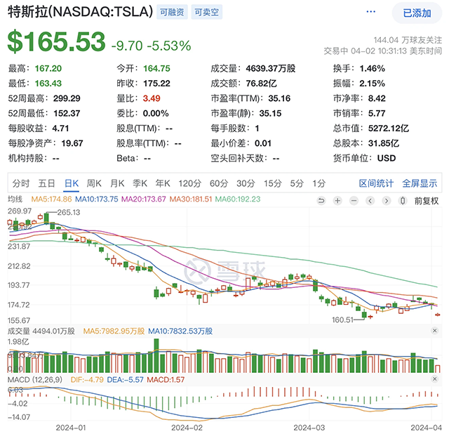Click the MA5:174.86 moving average label
The height and width of the screenshot is (434, 449).
pyautogui.click(x=51, y=199)
